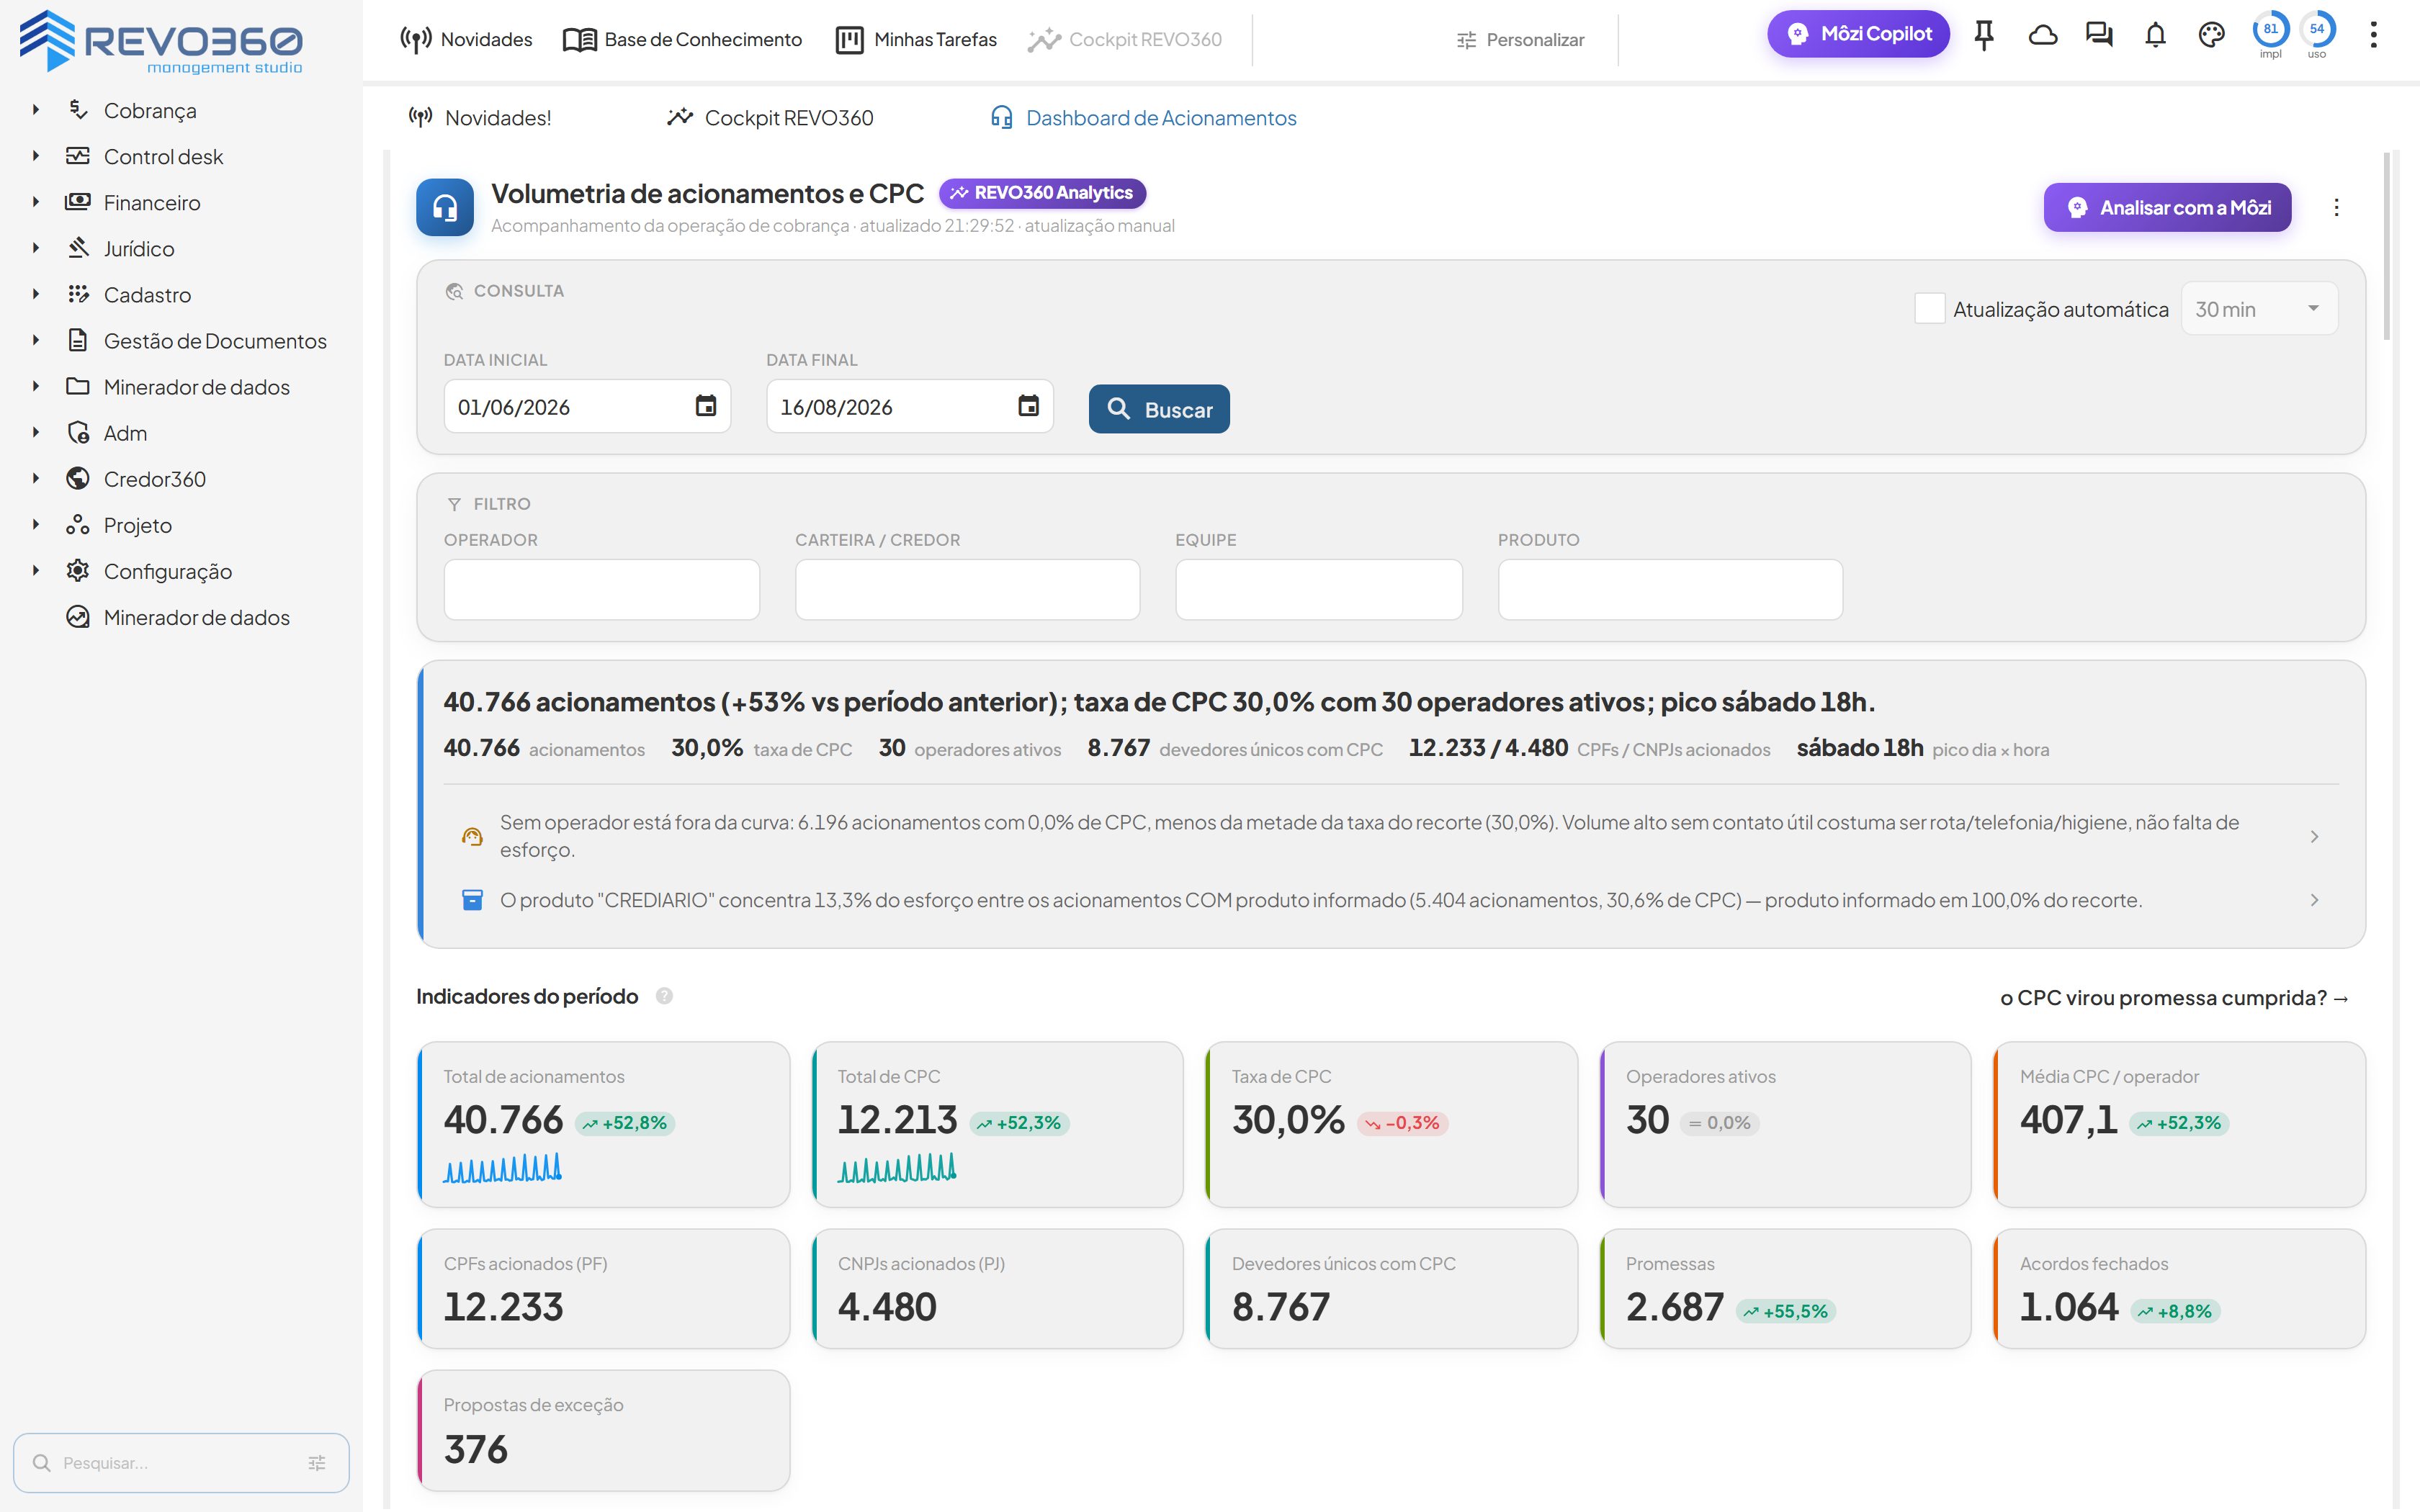Screen dimensions: 2420x1512
Task: Click the CONSULTA section icon
Action: 454,291
